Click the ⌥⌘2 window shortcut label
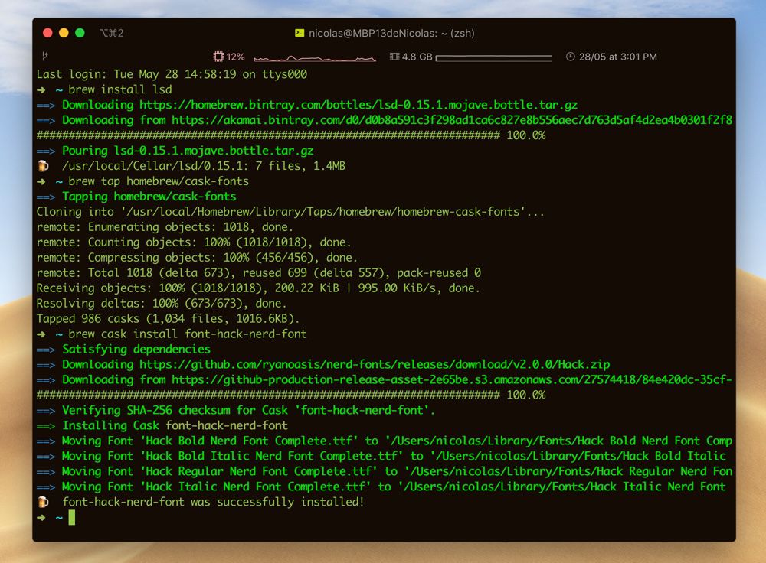 point(111,33)
